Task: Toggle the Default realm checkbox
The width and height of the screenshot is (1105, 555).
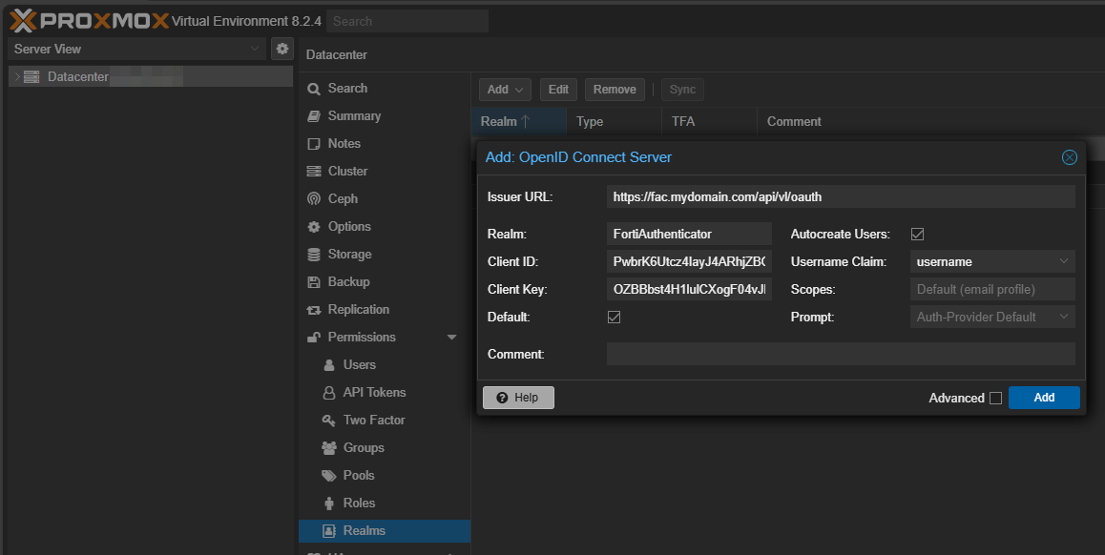Action: coord(614,318)
